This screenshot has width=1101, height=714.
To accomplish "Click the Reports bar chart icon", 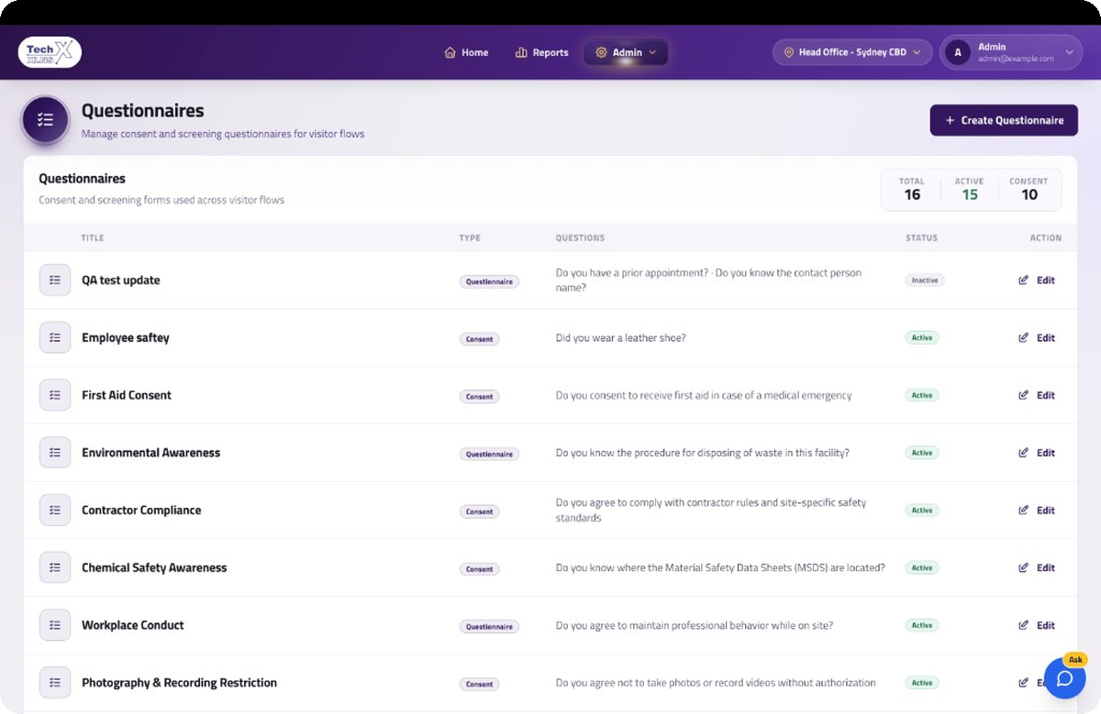I will pos(521,52).
